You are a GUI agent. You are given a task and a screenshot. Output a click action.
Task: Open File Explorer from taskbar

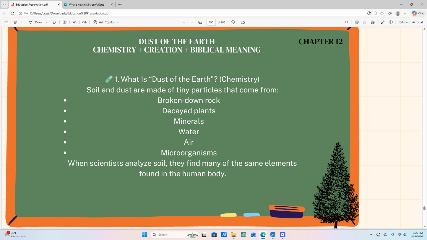(x=234, y=235)
